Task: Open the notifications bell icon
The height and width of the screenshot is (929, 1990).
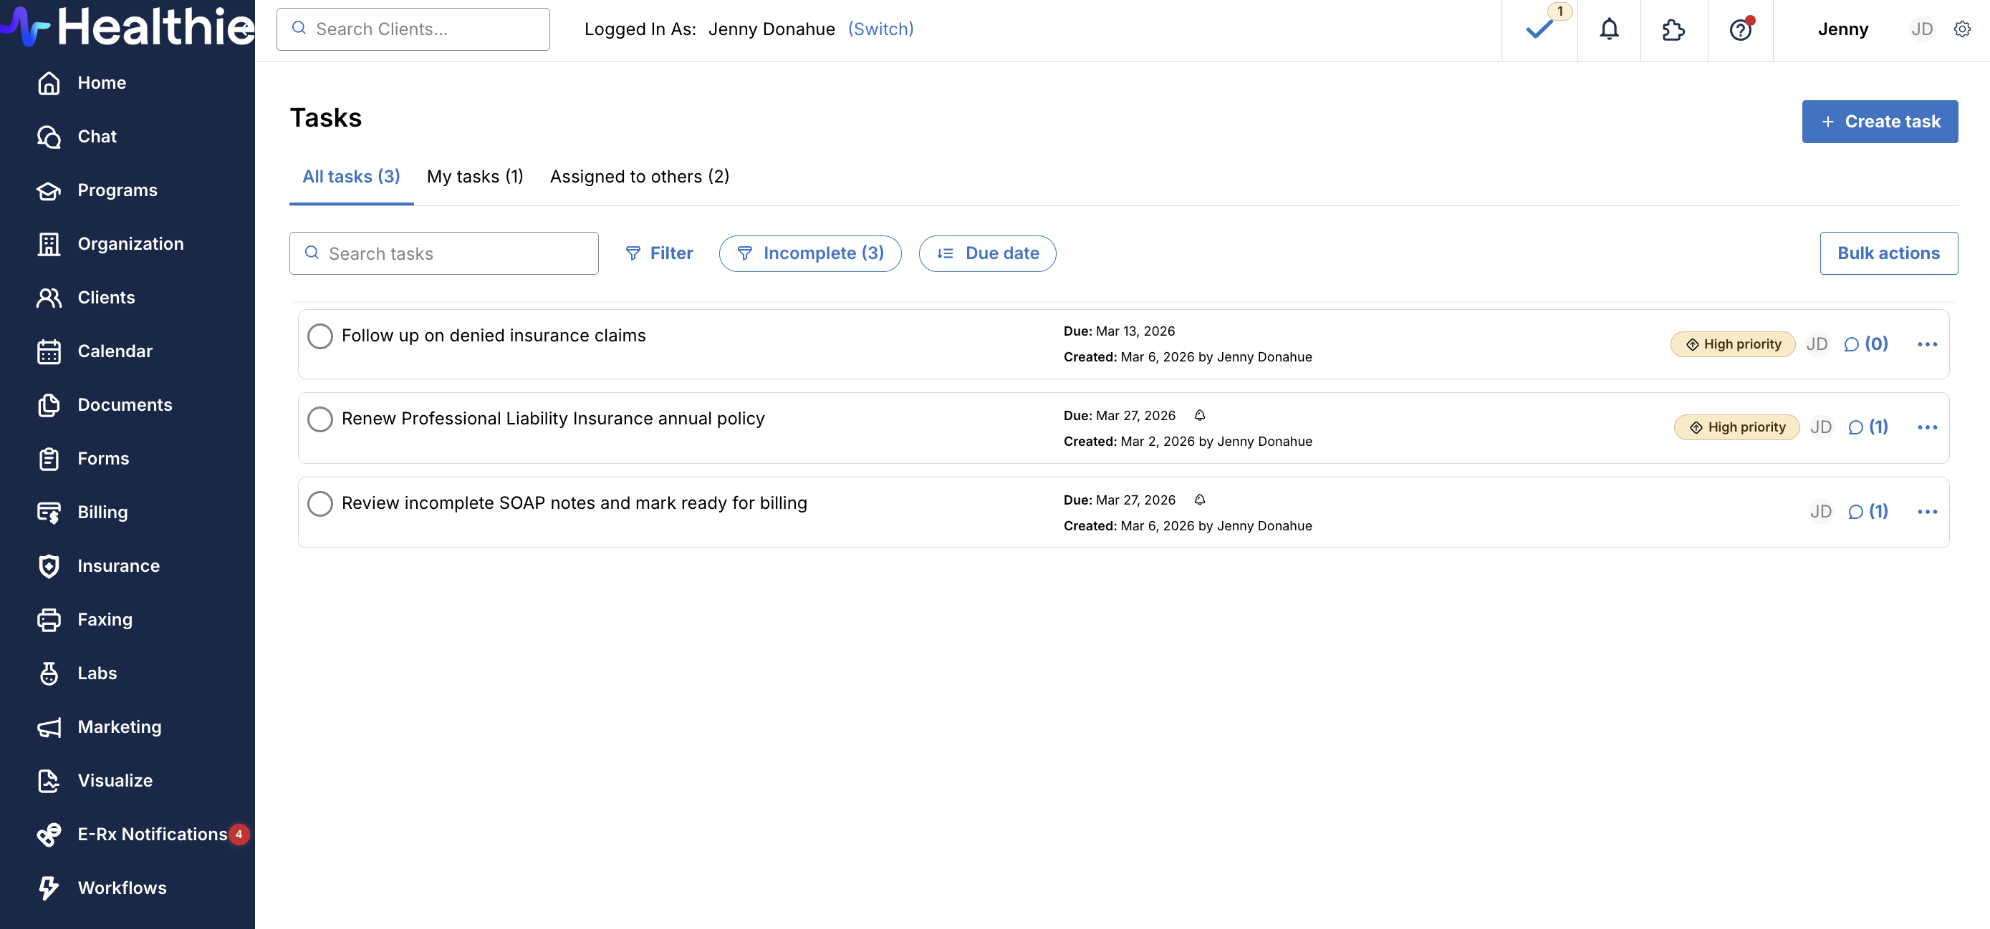Action: pyautogui.click(x=1608, y=29)
